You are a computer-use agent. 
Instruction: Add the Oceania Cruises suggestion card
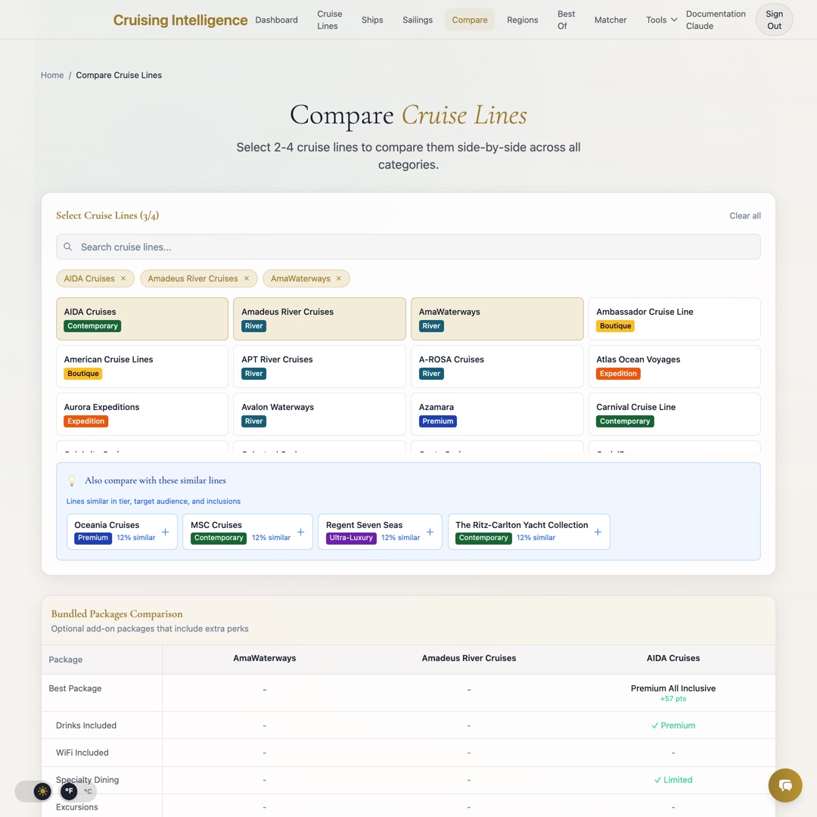coord(122,532)
